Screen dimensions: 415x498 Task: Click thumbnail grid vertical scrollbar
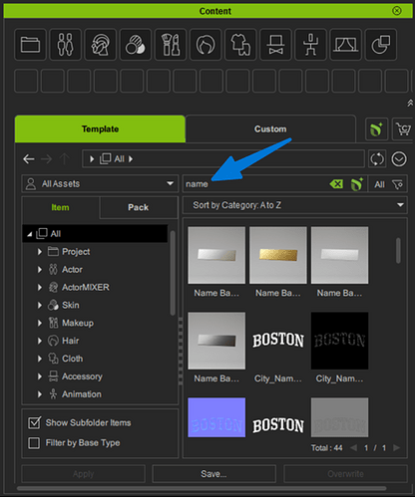click(x=398, y=251)
